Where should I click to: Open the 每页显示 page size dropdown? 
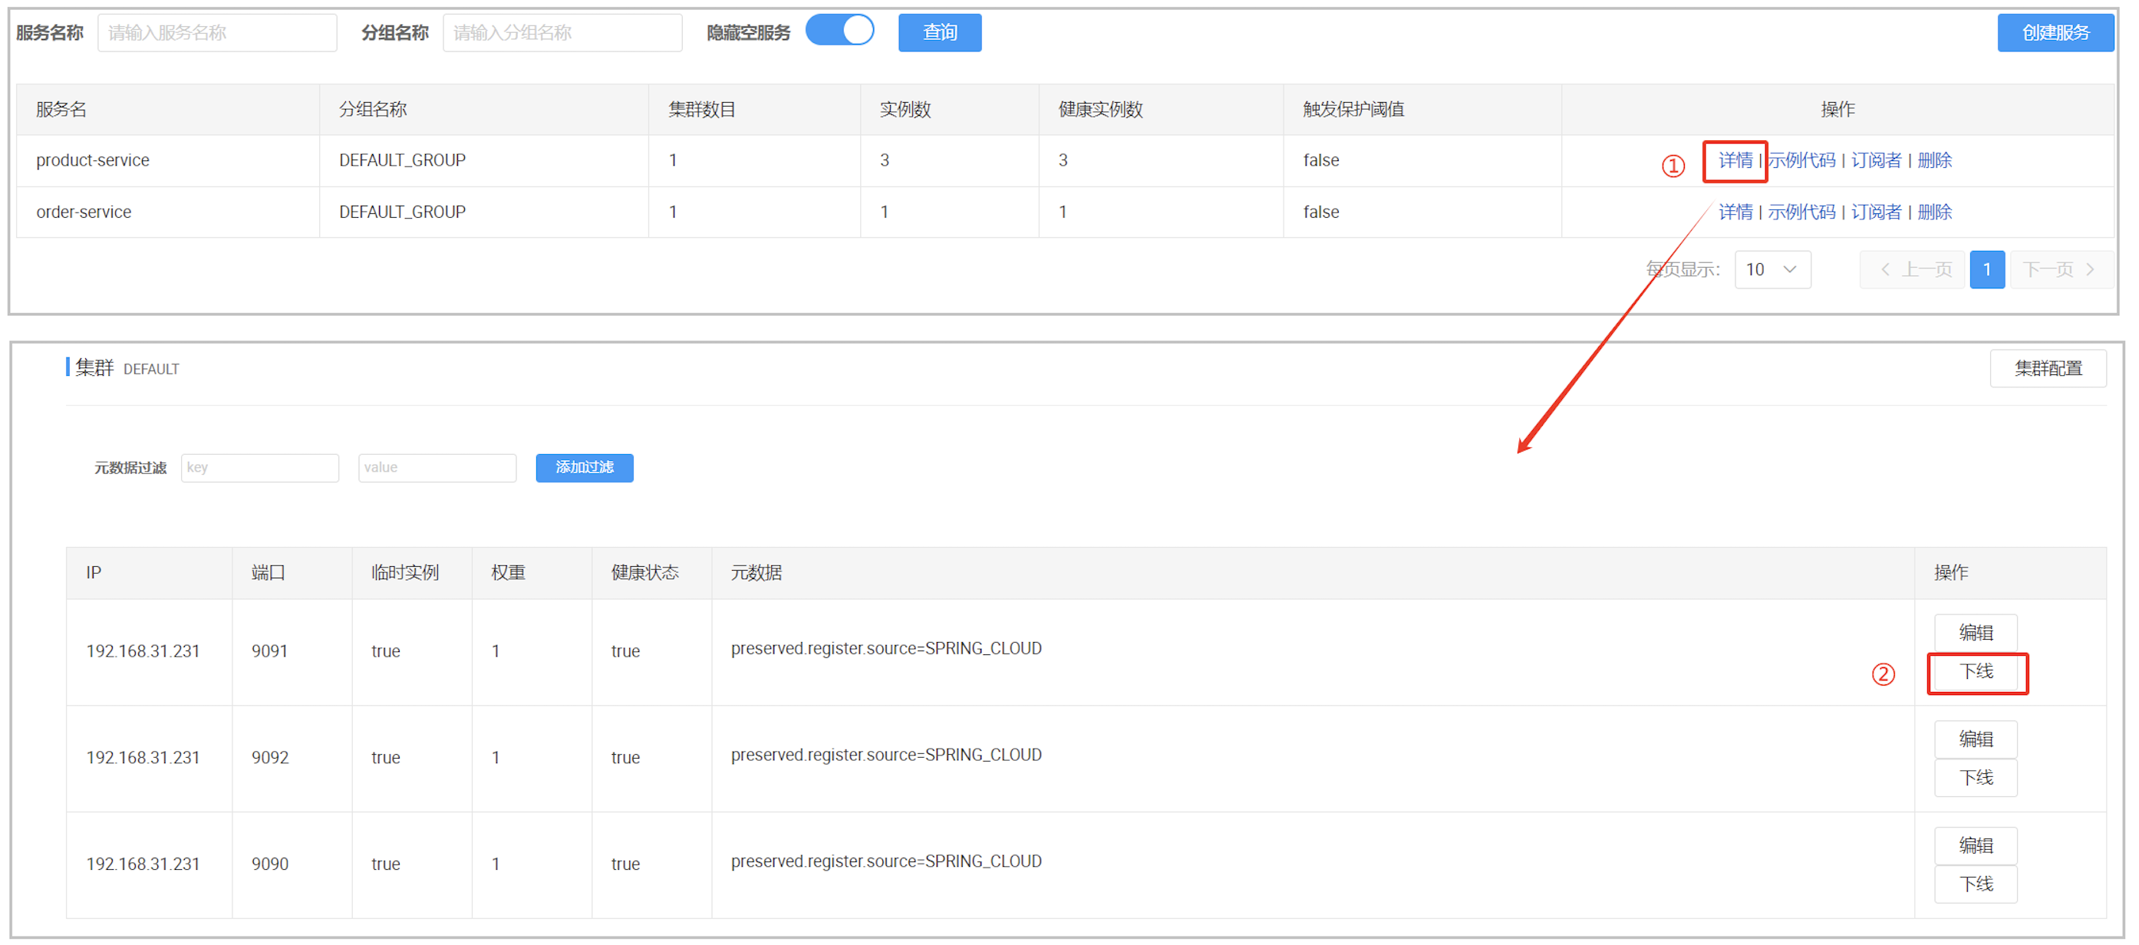coord(1772,269)
